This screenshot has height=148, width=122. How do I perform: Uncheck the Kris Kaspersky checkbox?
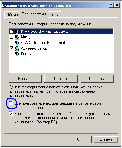tap(12, 32)
